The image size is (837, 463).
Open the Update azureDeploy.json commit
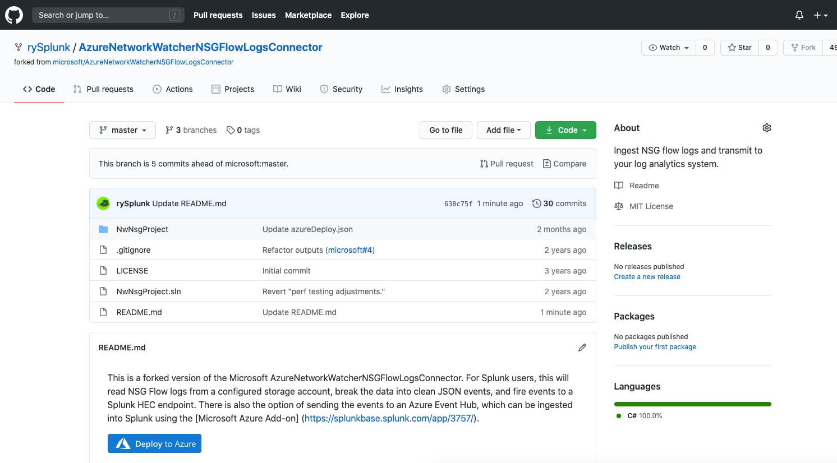click(x=307, y=229)
